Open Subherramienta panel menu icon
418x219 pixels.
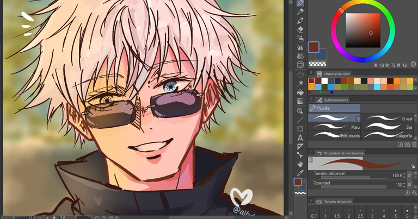(x=311, y=99)
